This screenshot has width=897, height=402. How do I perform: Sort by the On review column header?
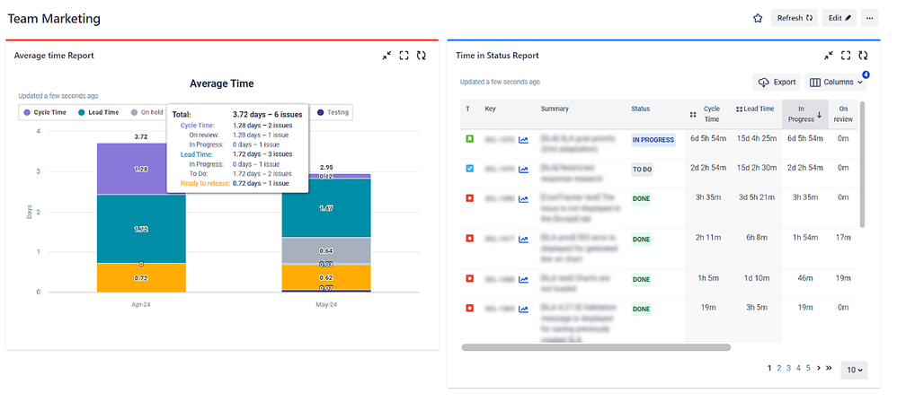[843, 114]
